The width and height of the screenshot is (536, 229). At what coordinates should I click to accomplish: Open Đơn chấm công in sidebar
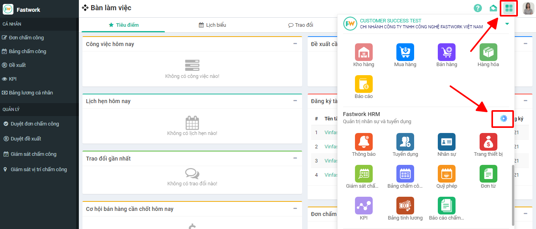26,38
